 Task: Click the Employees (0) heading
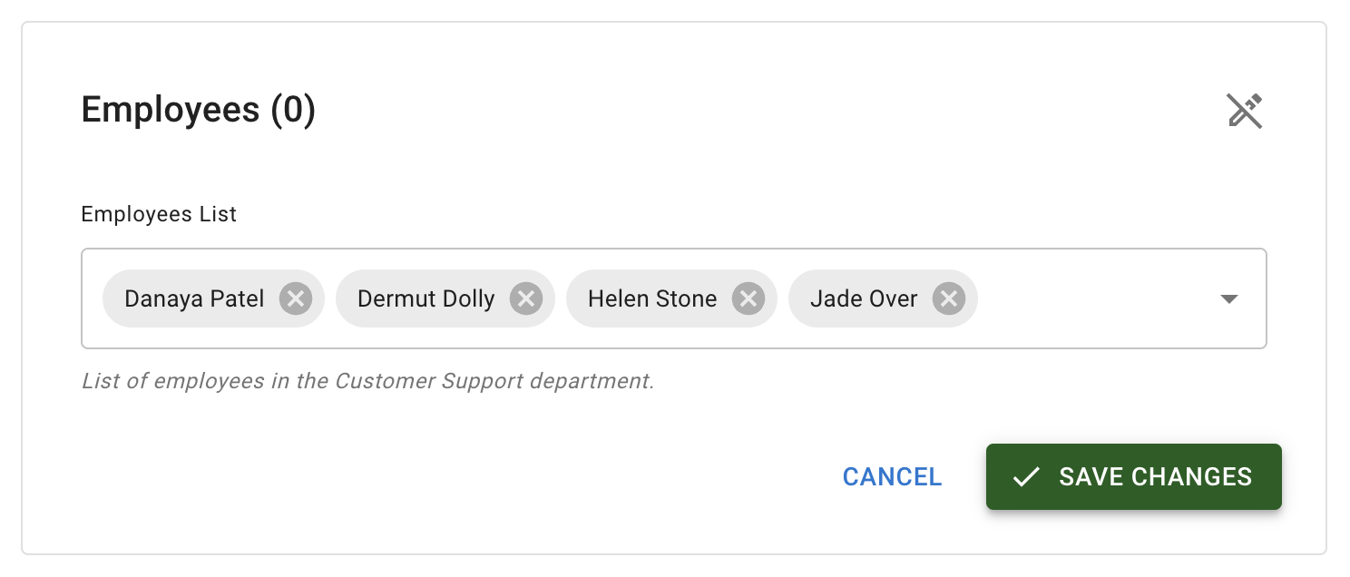[198, 110]
